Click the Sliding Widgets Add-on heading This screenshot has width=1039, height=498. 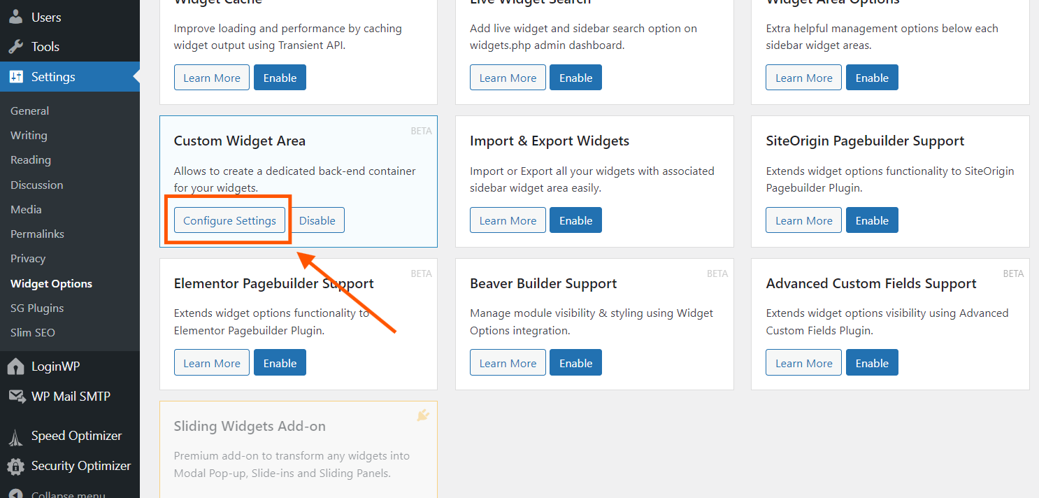pyautogui.click(x=250, y=426)
